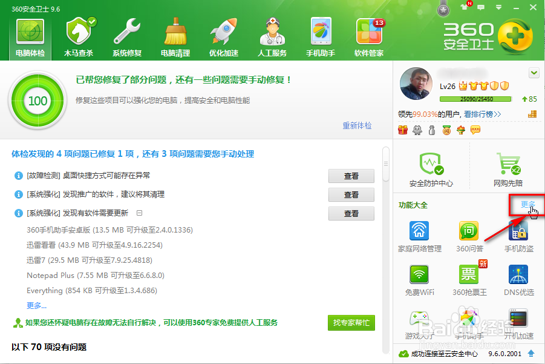545x364 pixels.
Task: Click version number 9.6.0.2001
Action: 504,354
